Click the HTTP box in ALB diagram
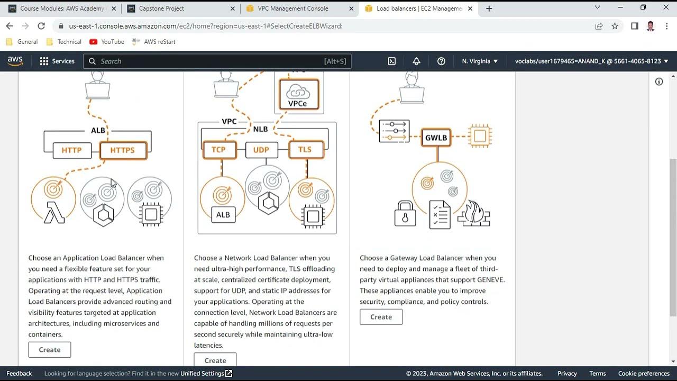677x381 pixels. click(x=71, y=150)
